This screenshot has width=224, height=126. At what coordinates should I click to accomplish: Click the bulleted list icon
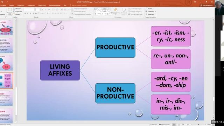coord(53,9)
